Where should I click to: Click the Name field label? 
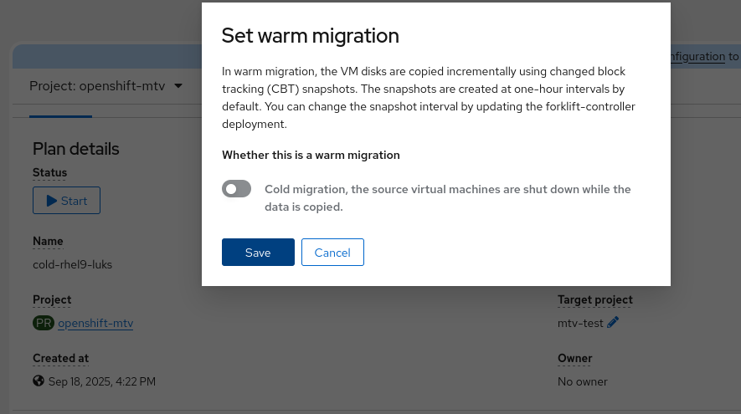tap(48, 241)
